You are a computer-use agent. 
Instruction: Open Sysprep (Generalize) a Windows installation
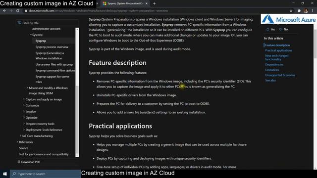[50, 56]
